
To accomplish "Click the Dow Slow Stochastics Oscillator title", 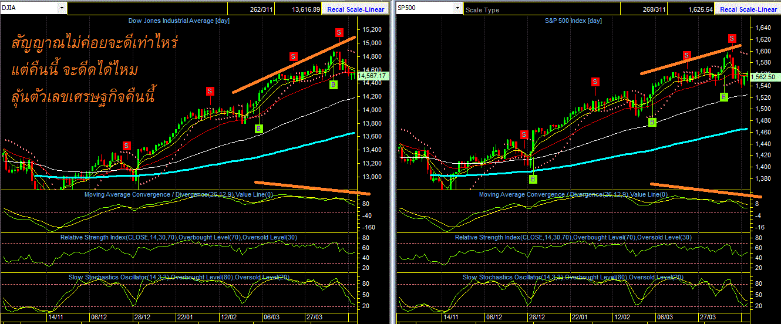I will (x=179, y=276).
